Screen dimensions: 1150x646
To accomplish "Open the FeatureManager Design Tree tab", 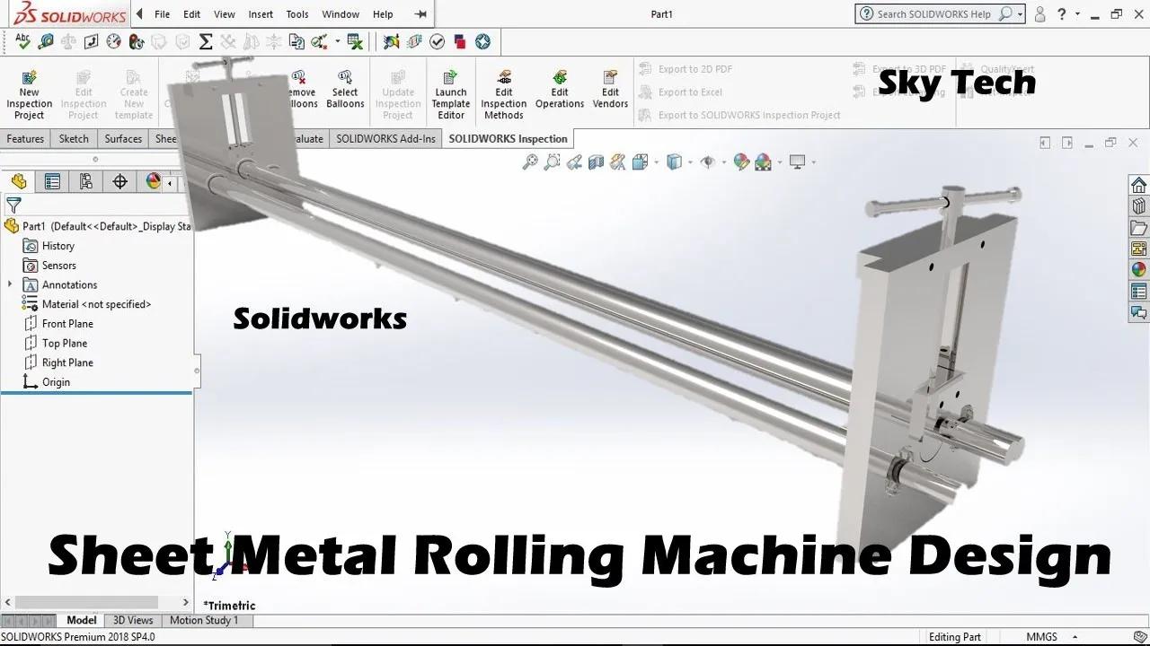I will click(x=19, y=182).
